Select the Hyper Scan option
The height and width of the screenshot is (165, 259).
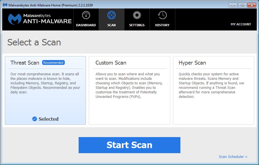point(213,90)
